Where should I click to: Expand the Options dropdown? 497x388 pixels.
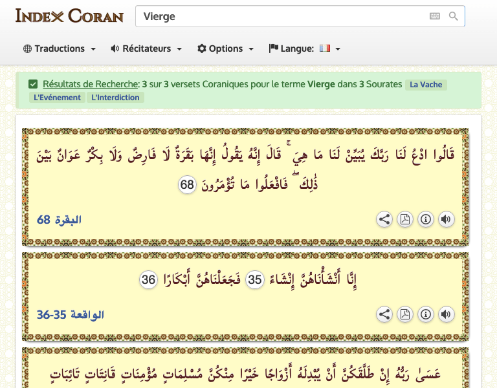tap(225, 48)
